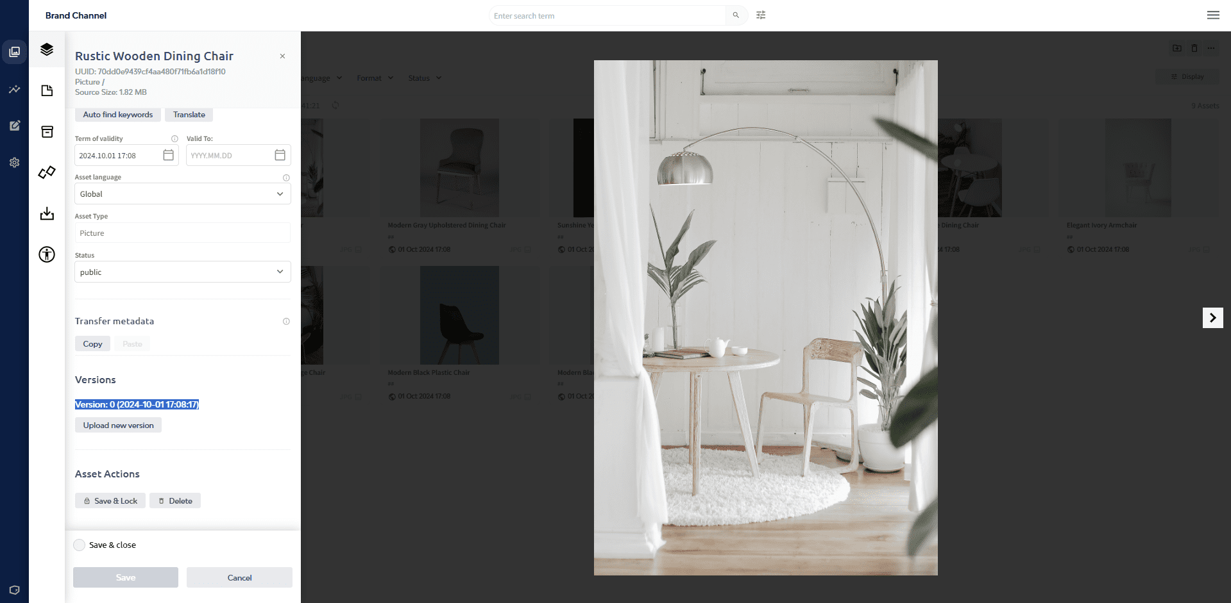The image size is (1231, 603).
Task: Expand the Format filter dropdown
Action: [375, 78]
